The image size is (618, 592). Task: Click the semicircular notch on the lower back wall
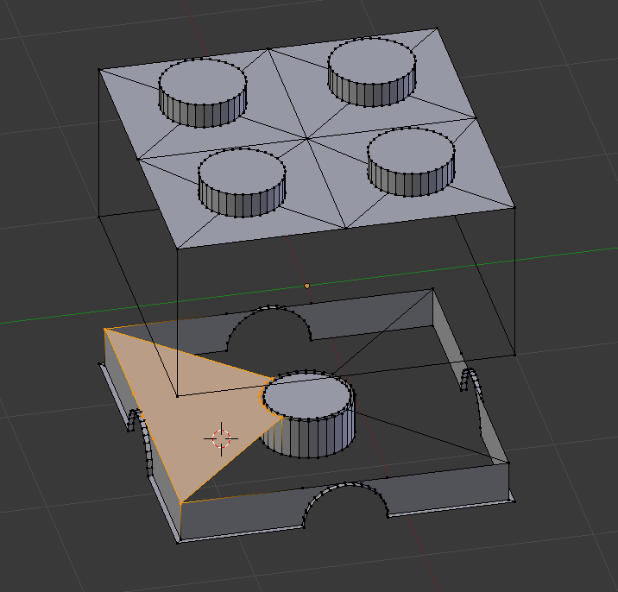[269, 328]
